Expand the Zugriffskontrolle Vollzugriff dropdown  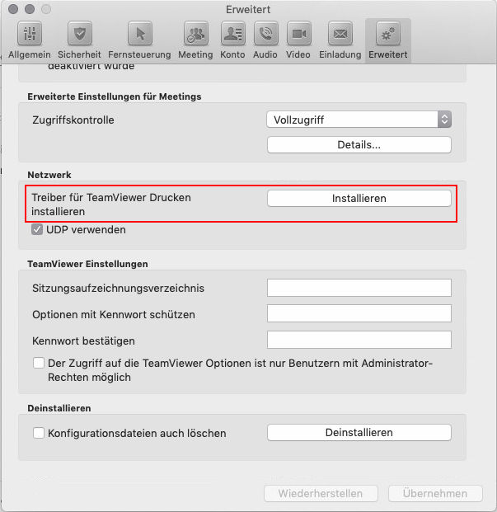[359, 120]
